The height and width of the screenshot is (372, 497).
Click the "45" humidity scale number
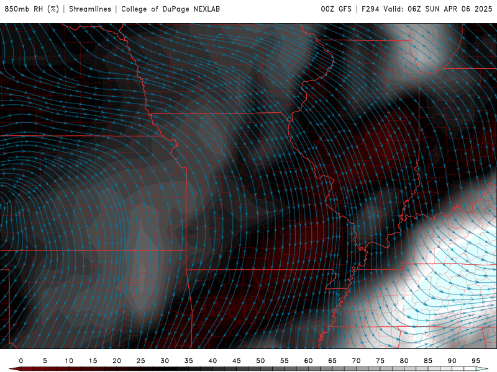point(237,361)
